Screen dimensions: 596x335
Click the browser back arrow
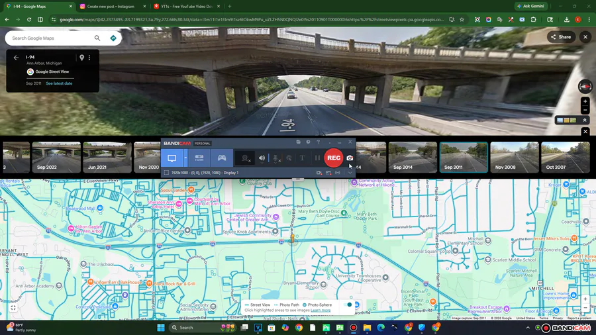(x=7, y=19)
